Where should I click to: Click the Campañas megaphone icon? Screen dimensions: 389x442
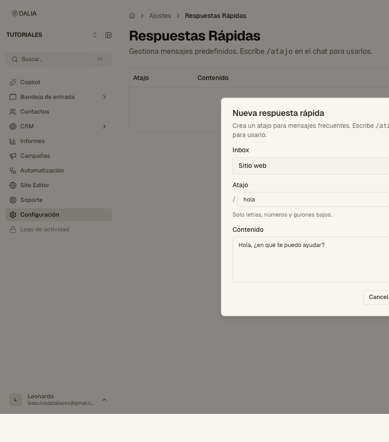point(13,156)
